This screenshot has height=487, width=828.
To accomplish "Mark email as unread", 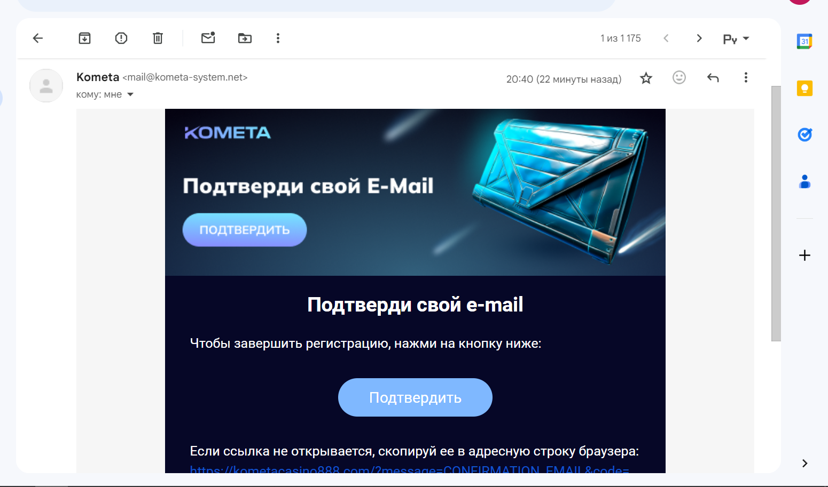I will pyautogui.click(x=208, y=38).
